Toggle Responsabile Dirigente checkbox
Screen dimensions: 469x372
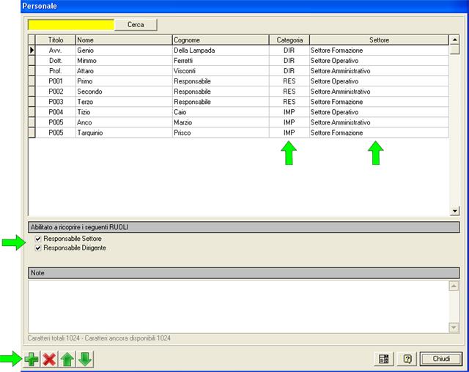[x=38, y=249]
